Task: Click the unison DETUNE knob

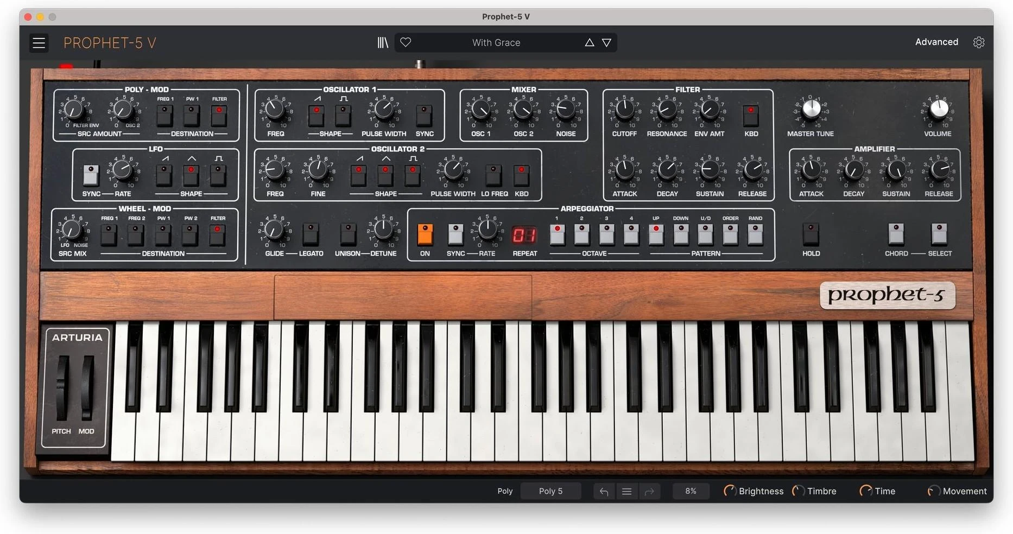Action: click(383, 230)
